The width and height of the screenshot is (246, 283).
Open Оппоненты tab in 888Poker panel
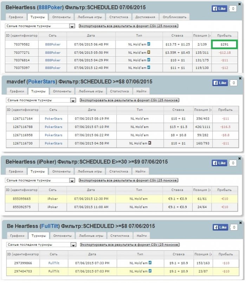click(x=61, y=17)
